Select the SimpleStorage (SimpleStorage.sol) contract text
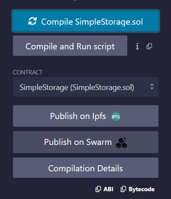 (x=77, y=87)
